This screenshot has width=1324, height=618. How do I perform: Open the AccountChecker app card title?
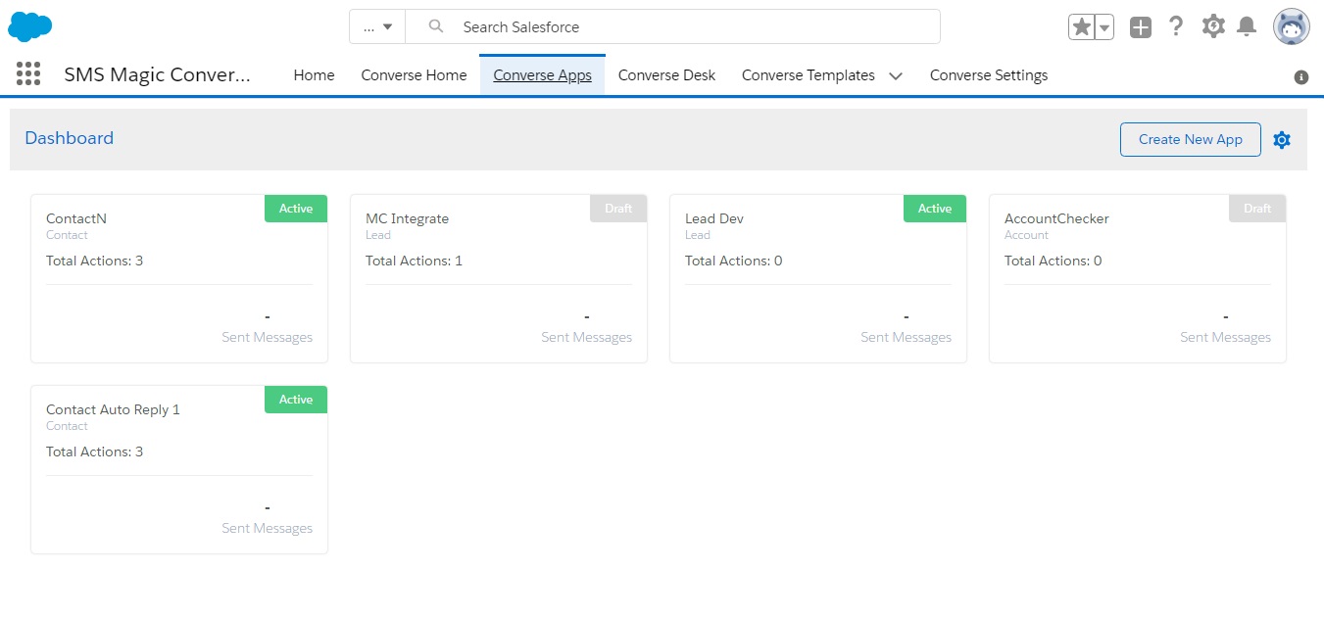point(1056,218)
